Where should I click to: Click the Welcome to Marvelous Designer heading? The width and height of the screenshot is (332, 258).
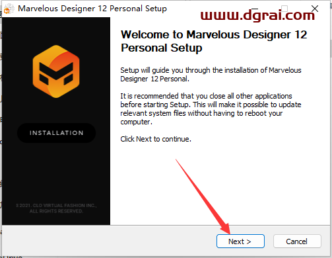[214, 41]
